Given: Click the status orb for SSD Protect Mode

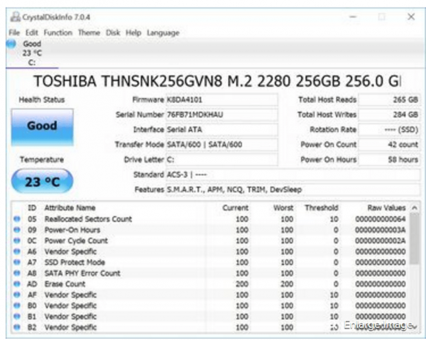Looking at the screenshot, I should 16,262.
